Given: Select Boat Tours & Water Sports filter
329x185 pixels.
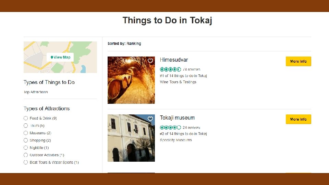Looking at the screenshot, I should click(x=26, y=162).
